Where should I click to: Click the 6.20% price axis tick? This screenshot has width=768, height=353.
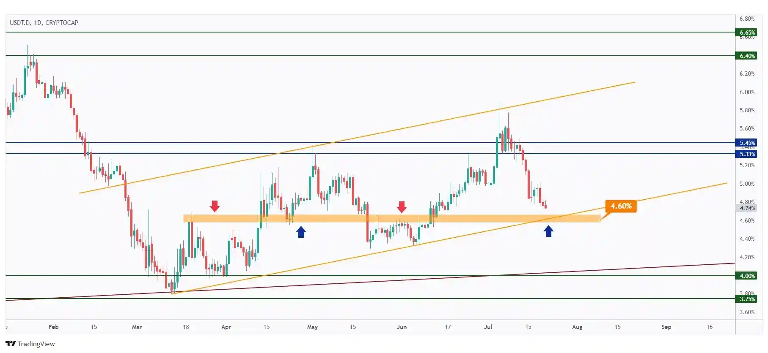(747, 73)
